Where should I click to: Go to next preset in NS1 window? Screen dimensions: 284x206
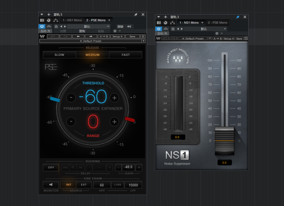pyautogui.click(x=182, y=29)
